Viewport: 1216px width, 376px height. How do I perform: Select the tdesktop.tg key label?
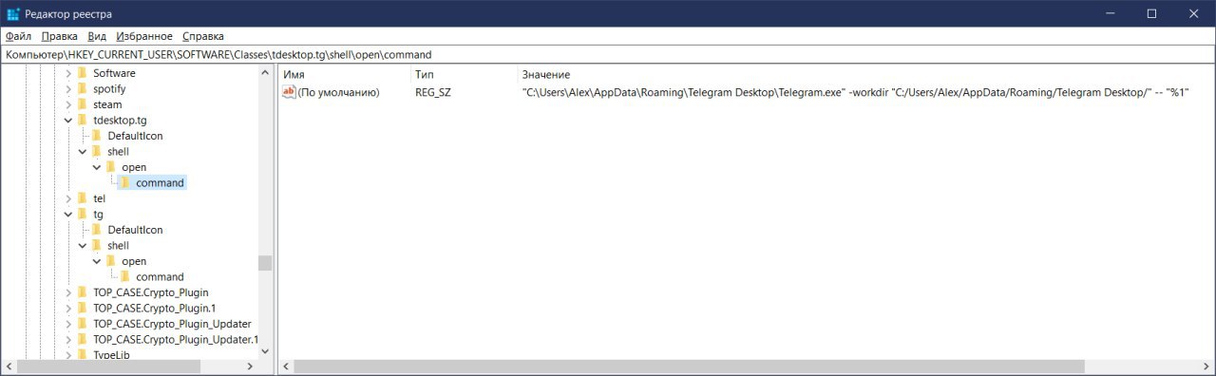pyautogui.click(x=120, y=120)
